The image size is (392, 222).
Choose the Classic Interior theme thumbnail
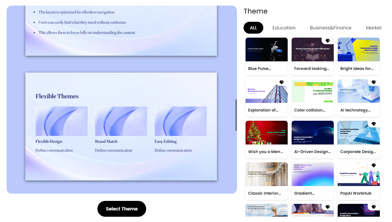(x=267, y=174)
